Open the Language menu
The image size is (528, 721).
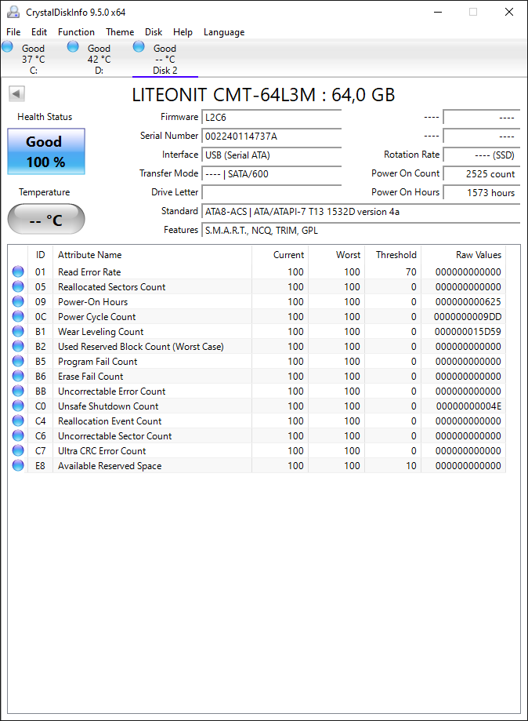224,32
